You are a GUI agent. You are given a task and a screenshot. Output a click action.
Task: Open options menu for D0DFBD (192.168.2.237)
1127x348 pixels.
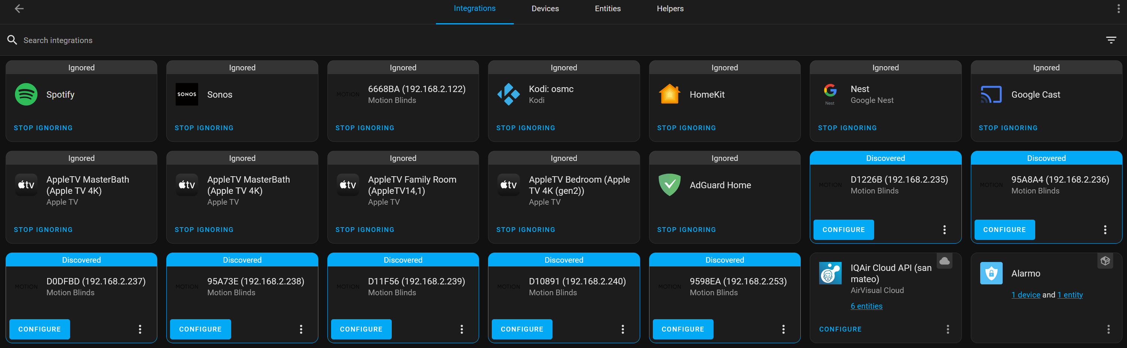[140, 330]
